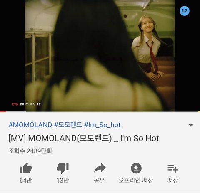Click the view count 조회수 2489만회
The image size is (200, 193).
coord(30,151)
